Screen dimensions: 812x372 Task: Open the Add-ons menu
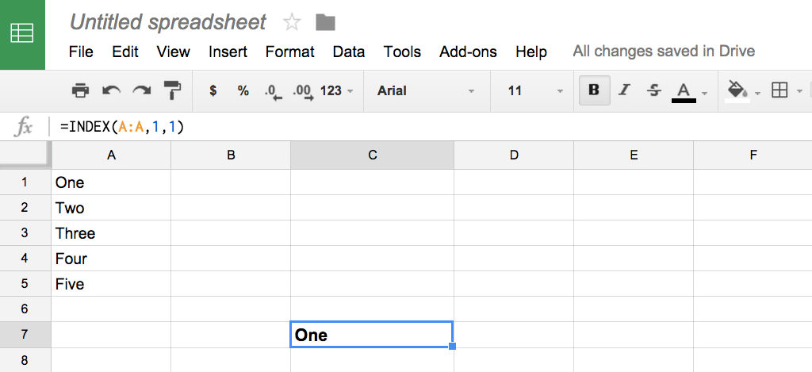point(468,52)
